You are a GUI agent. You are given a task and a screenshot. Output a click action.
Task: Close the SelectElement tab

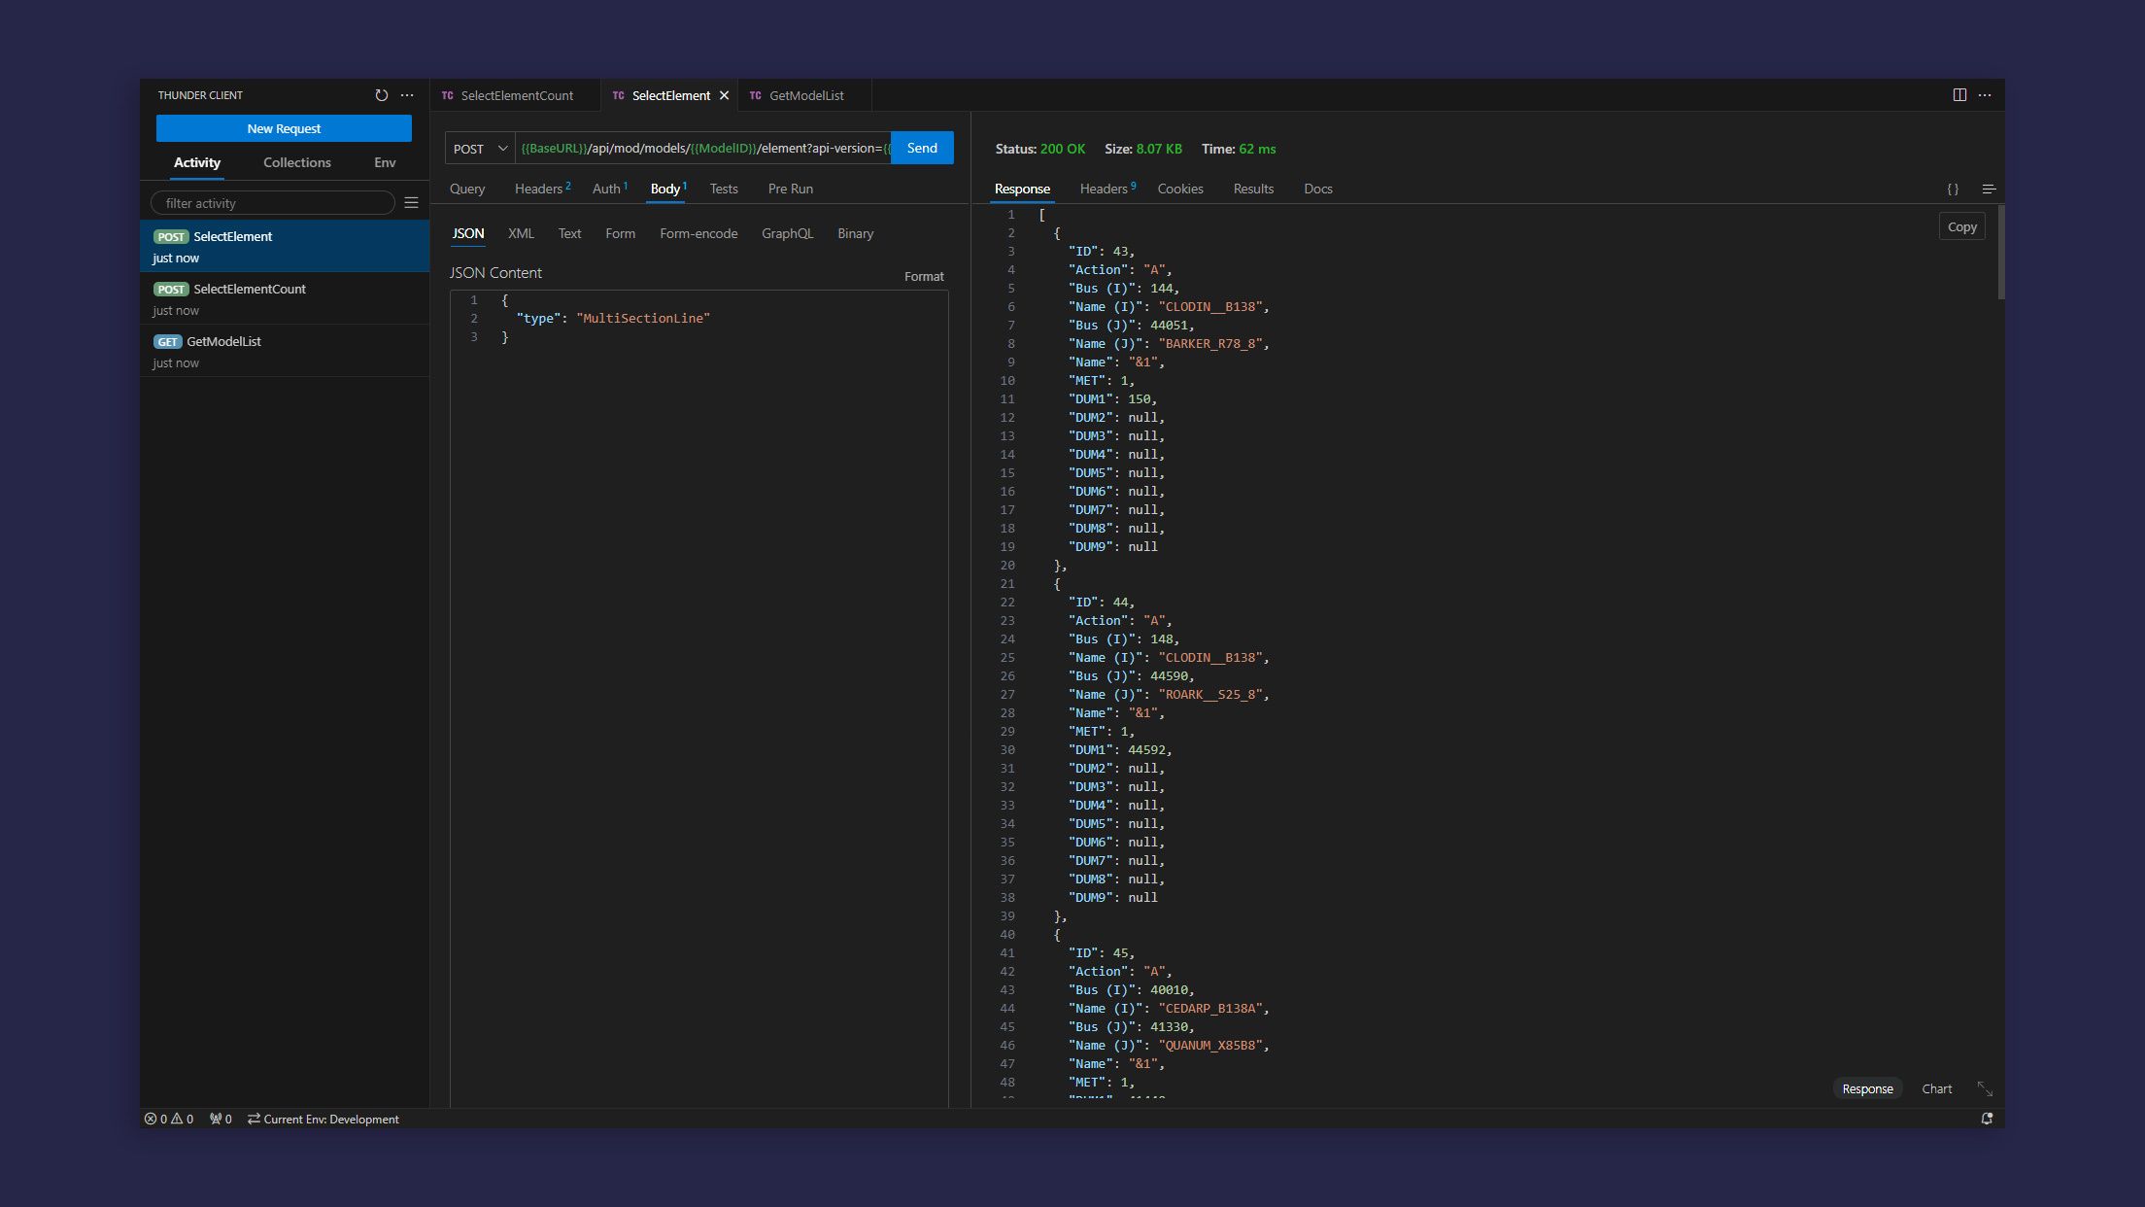point(724,95)
